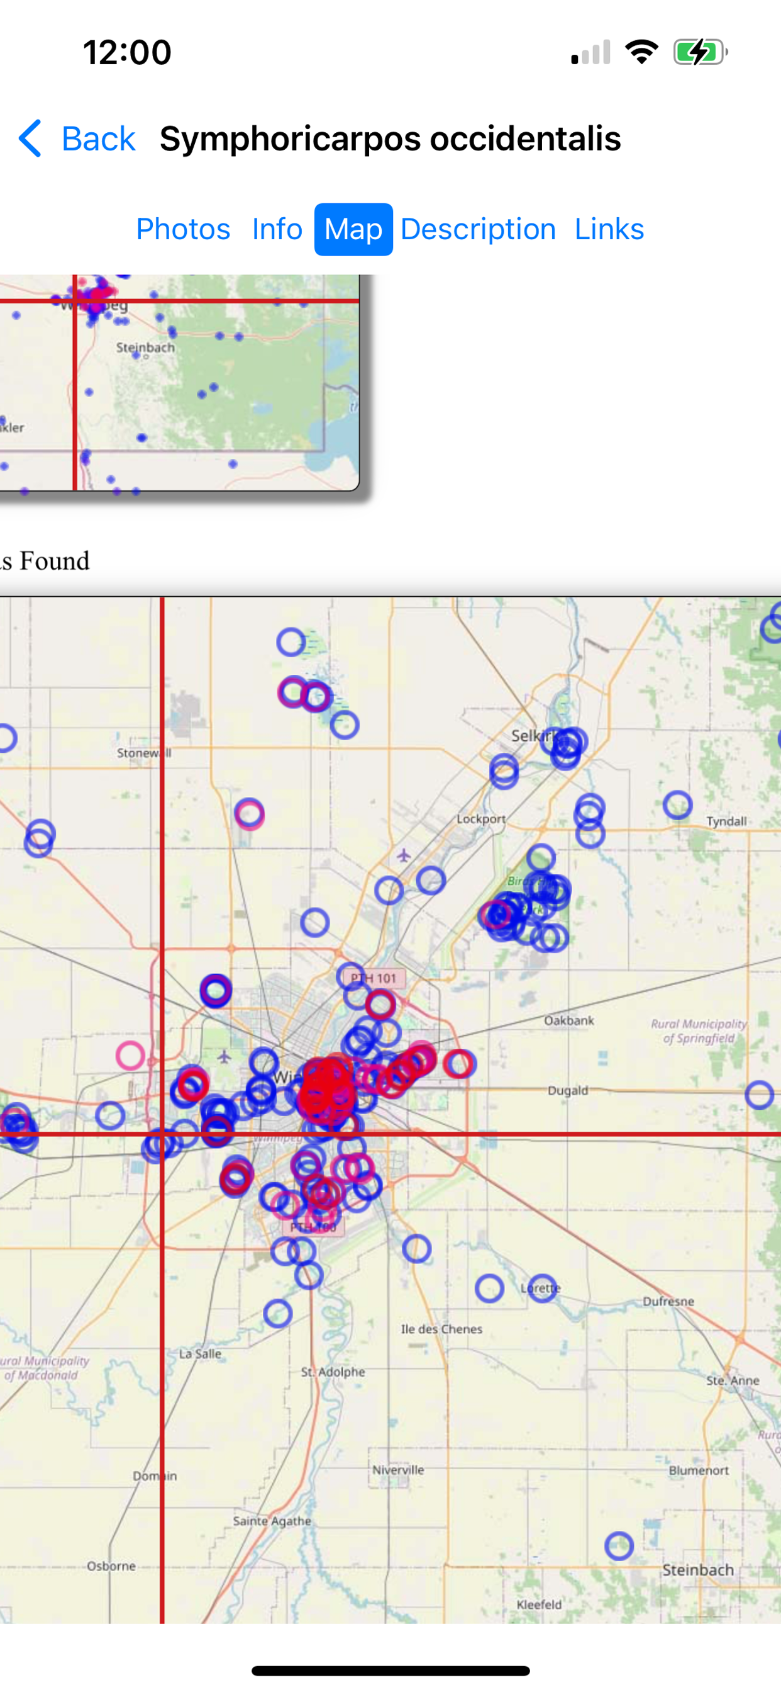
Task: Click the Sainte Agathe label
Action: 272,1521
